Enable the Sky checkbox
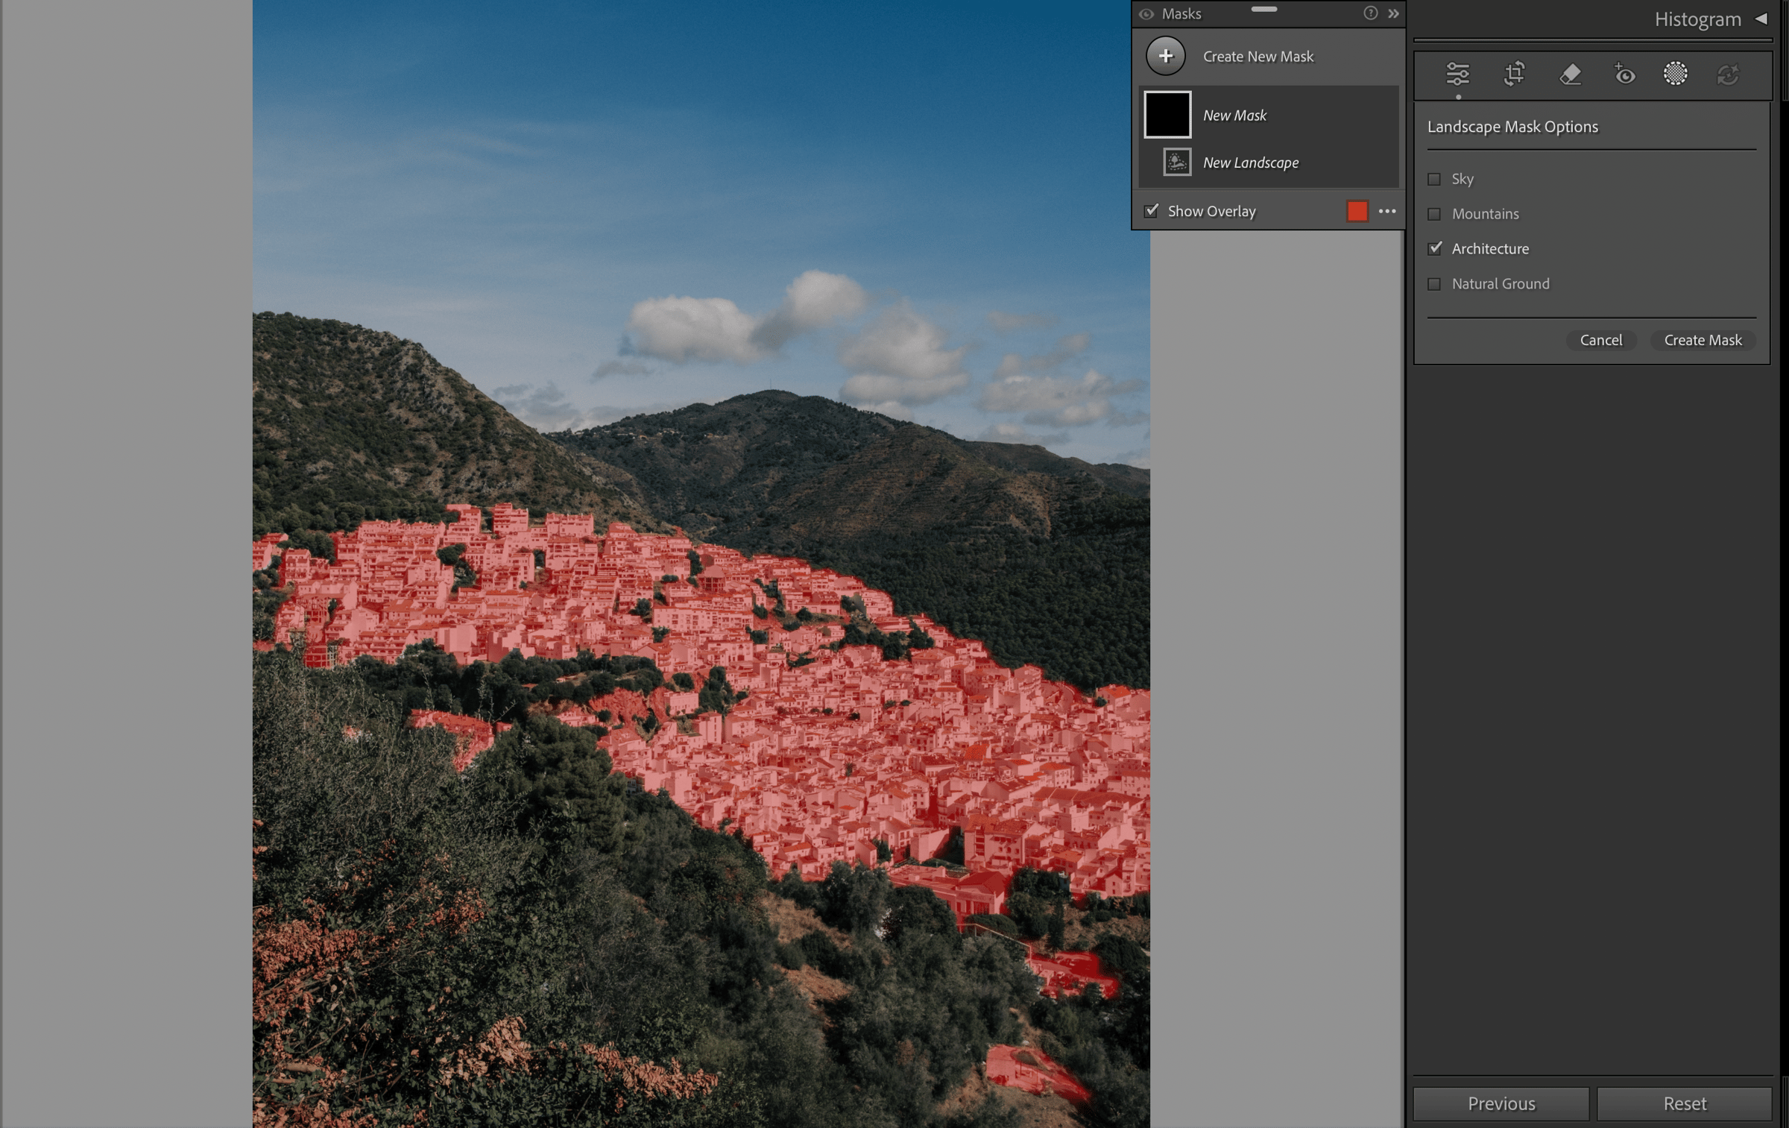The image size is (1789, 1128). point(1434,179)
